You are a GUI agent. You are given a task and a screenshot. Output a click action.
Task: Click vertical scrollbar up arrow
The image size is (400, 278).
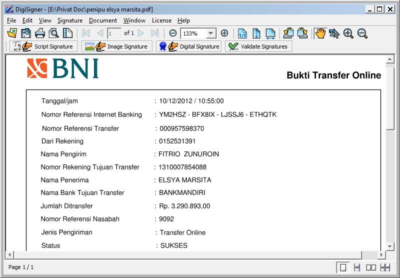390,59
